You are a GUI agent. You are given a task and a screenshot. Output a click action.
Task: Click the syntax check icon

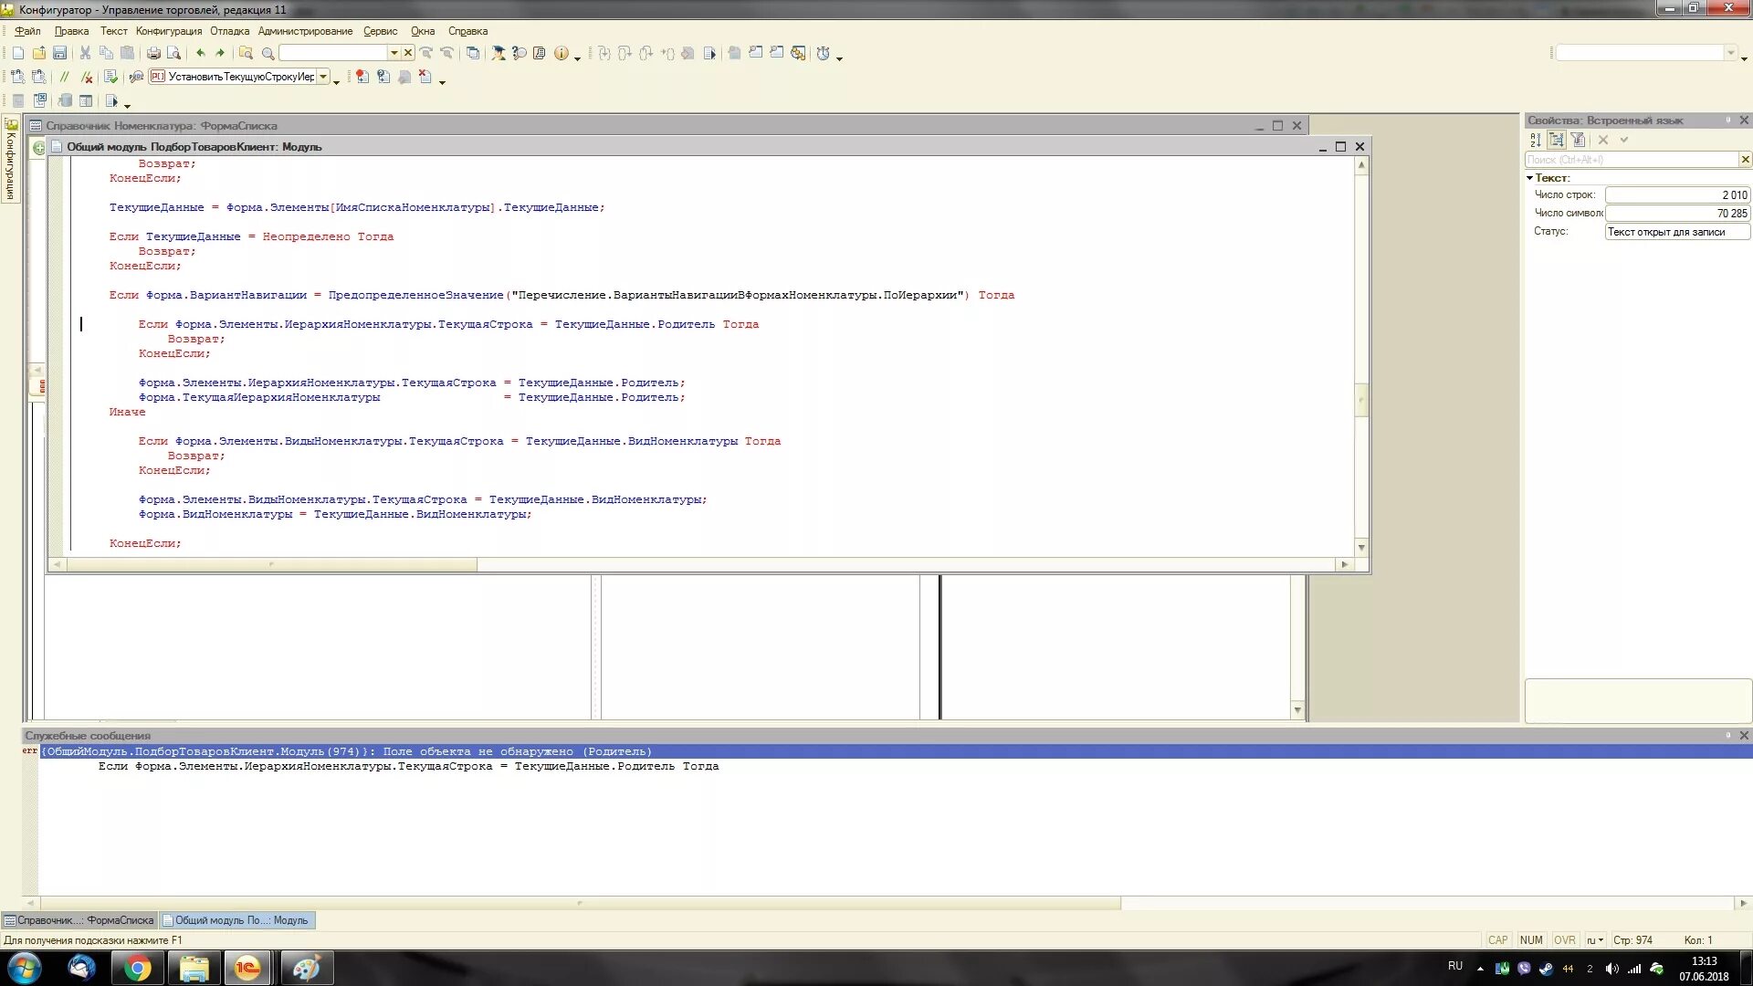pos(110,77)
